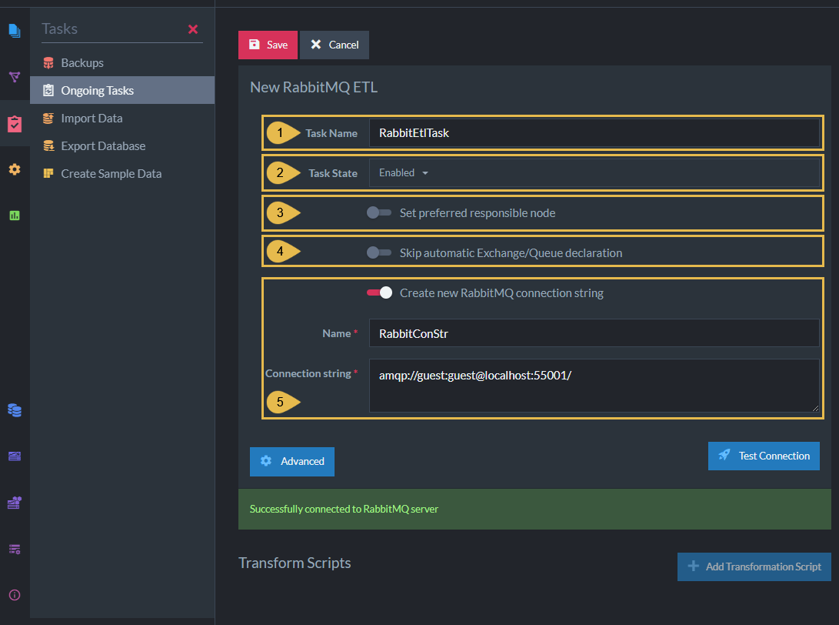This screenshot has height=625, width=839.
Task: Click the Successfully connected to RabbitMQ server message
Action: (x=344, y=509)
